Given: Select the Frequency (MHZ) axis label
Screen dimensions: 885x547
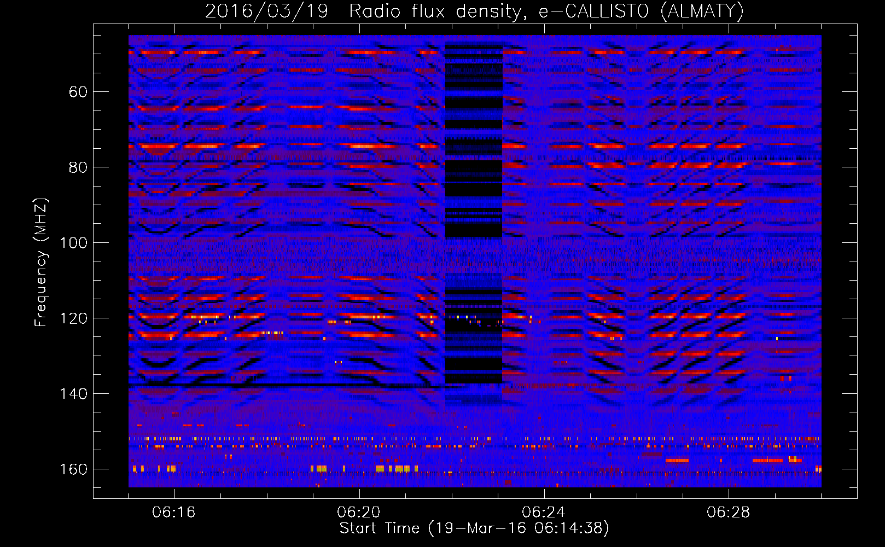Looking at the screenshot, I should click(41, 262).
